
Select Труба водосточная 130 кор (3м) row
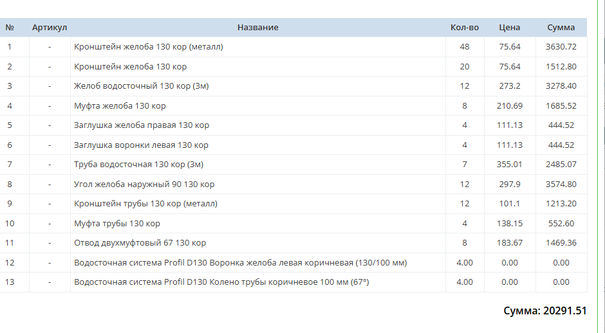tap(293, 165)
